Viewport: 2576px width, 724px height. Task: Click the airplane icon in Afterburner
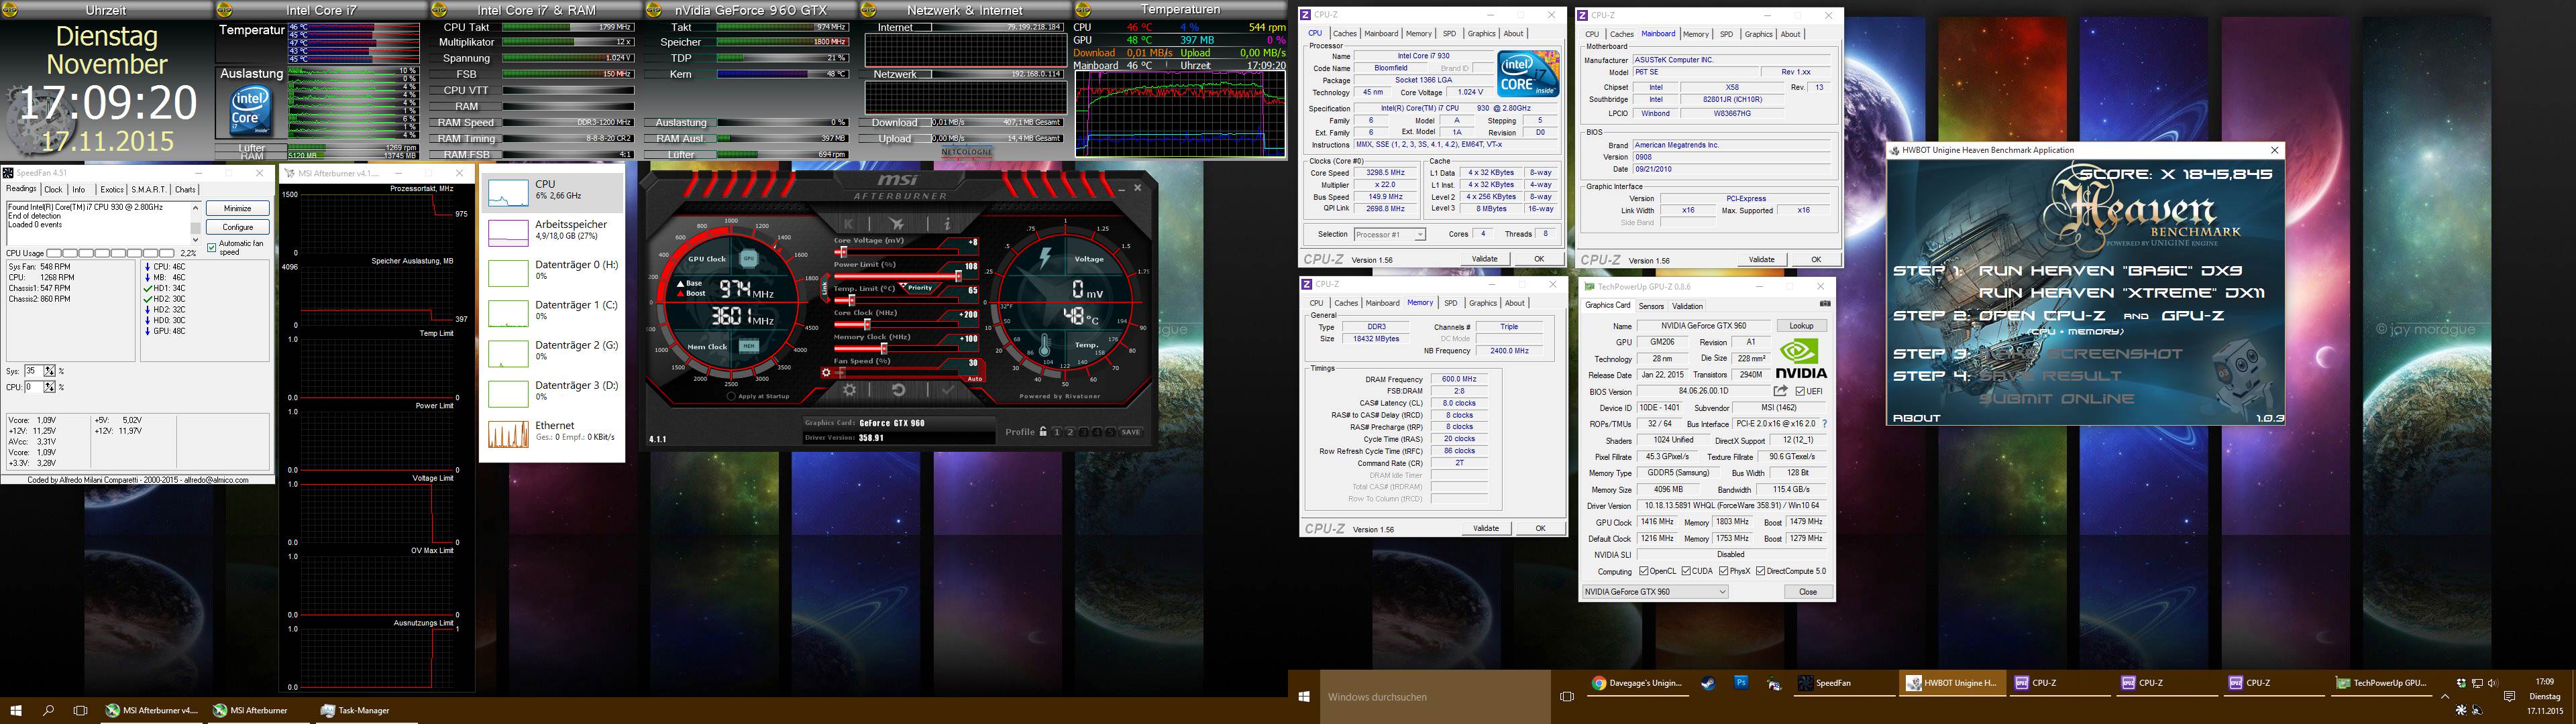[897, 224]
